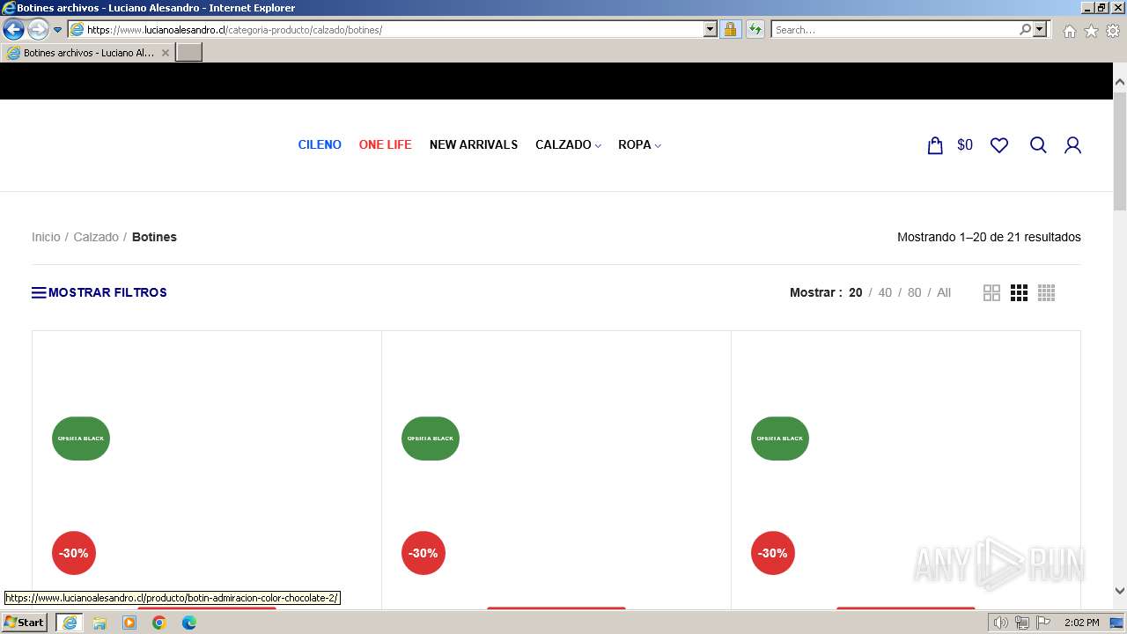This screenshot has width=1127, height=634.
Task: Open recent pages dropdown next to Forward
Action: pos(58,29)
